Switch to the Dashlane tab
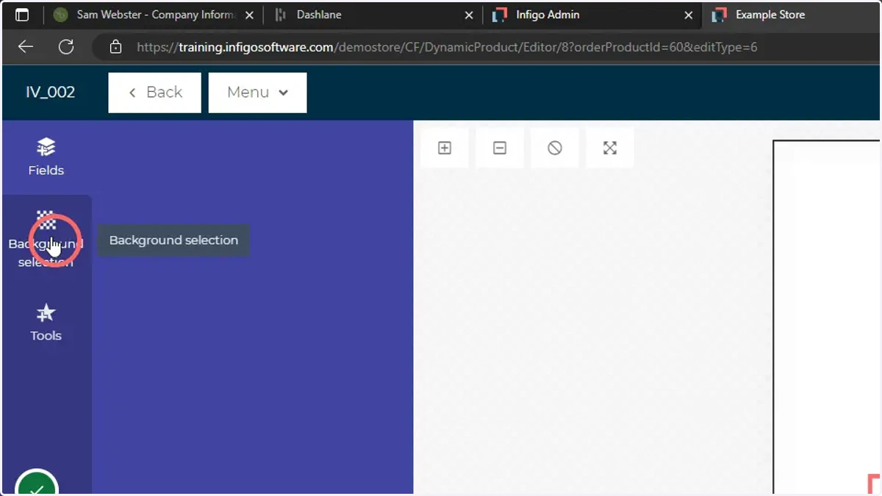The image size is (882, 496). [373, 15]
